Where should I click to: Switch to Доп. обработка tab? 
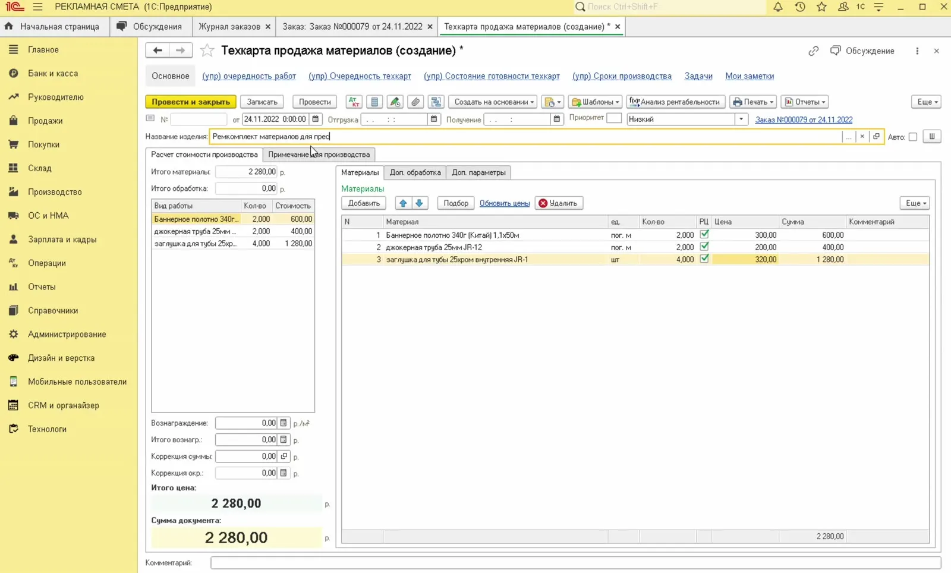coord(415,172)
